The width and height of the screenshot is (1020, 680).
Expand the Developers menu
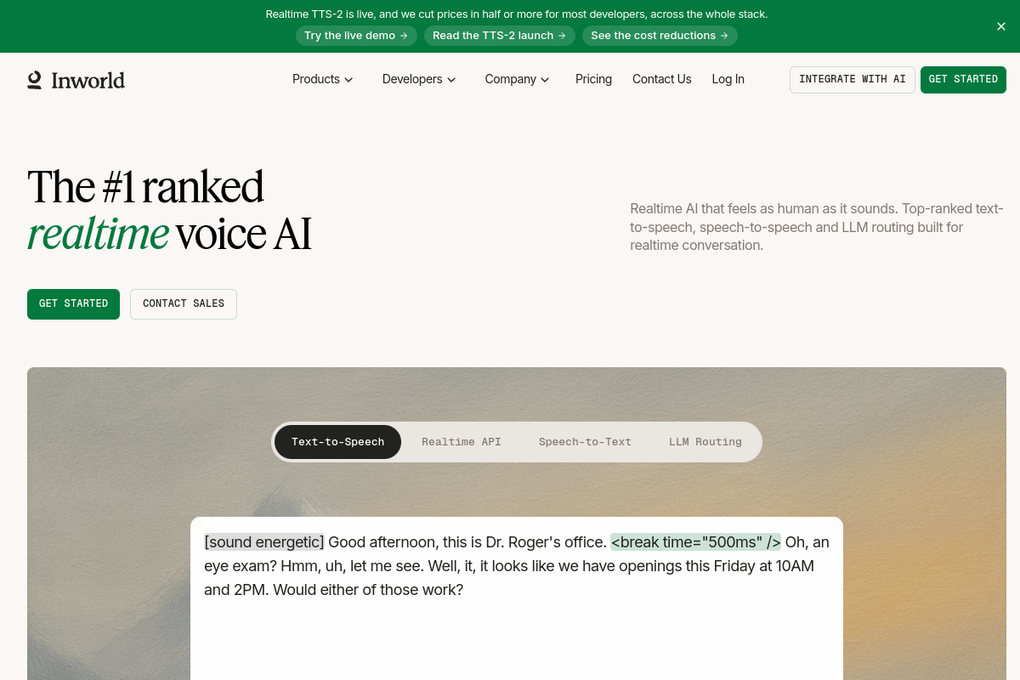pos(419,79)
